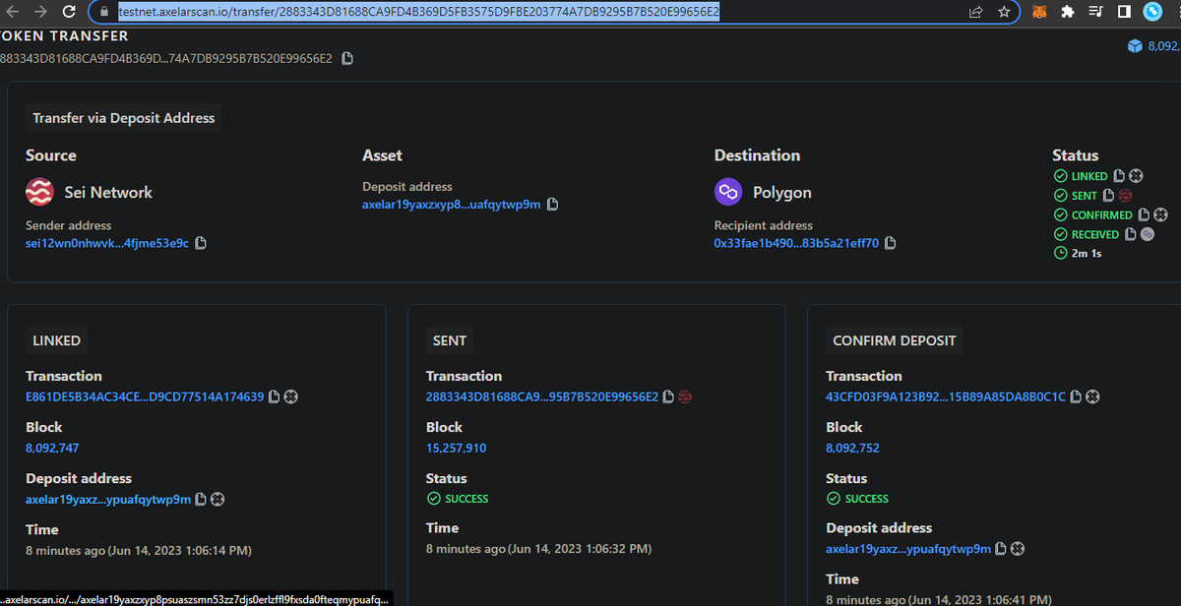
Task: Open sender address sei12wn0nhwvk...4fjme53e9c
Action: tap(107, 243)
